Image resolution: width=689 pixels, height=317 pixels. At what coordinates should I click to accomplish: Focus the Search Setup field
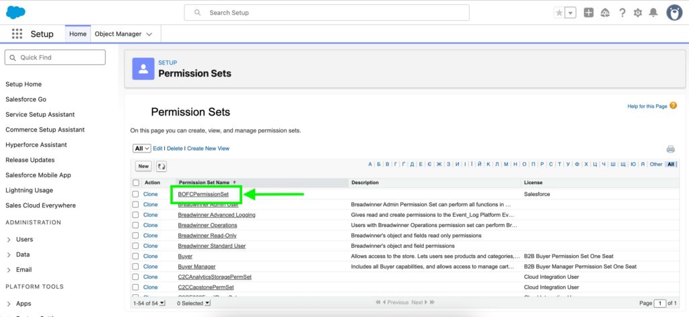326,13
